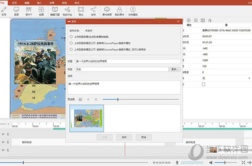This screenshot has height=166, width=252.
Task: Open the 转场 ribbon tab
Action: coord(64,3)
